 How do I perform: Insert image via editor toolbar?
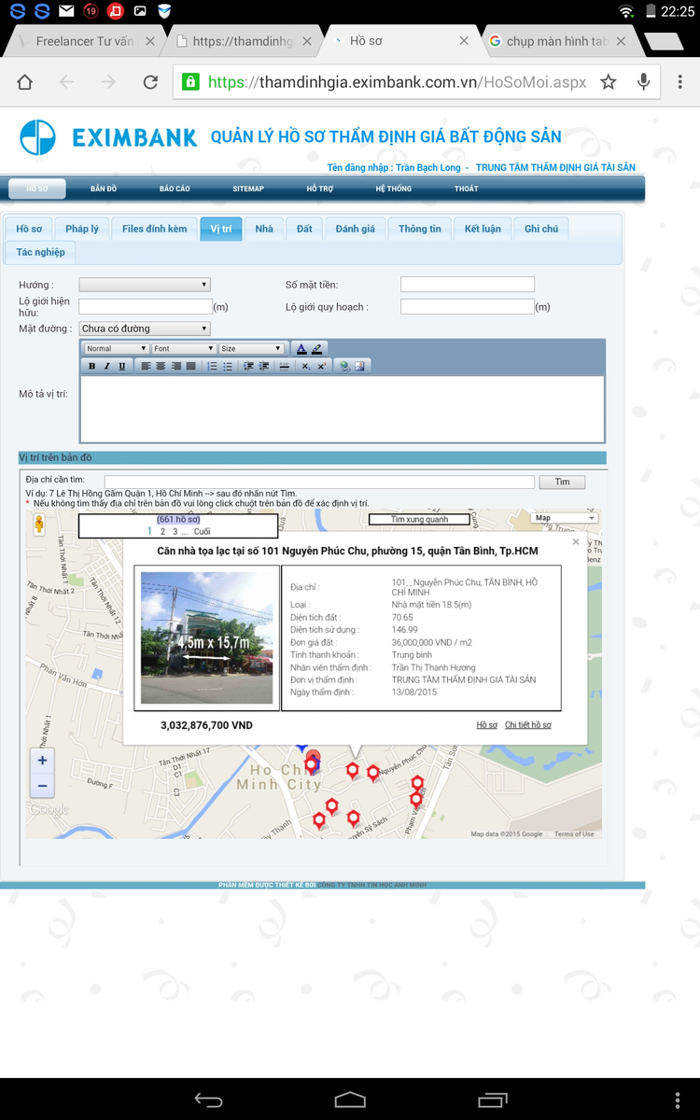(x=359, y=367)
